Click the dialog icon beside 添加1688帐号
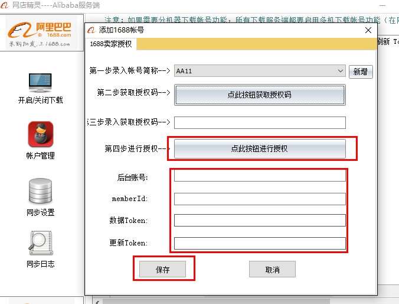Image resolution: width=399 pixels, height=304 pixels. pyautogui.click(x=91, y=30)
